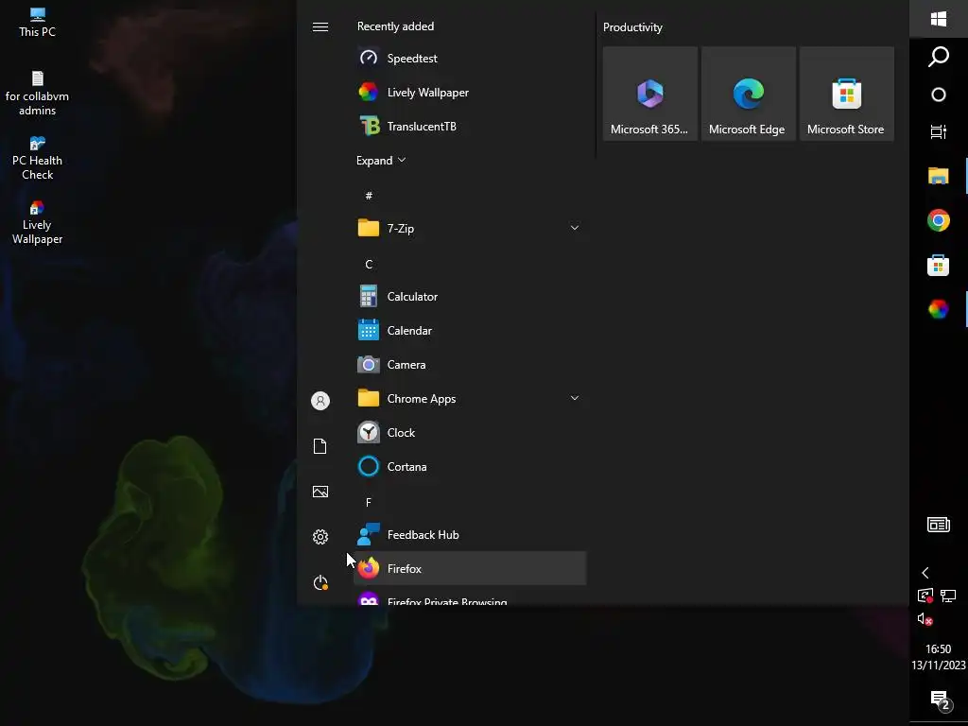Expand the Chrome Apps folder chevron

pyautogui.click(x=574, y=398)
